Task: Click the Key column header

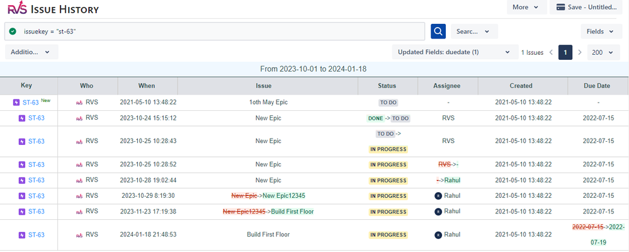Action: click(x=26, y=86)
